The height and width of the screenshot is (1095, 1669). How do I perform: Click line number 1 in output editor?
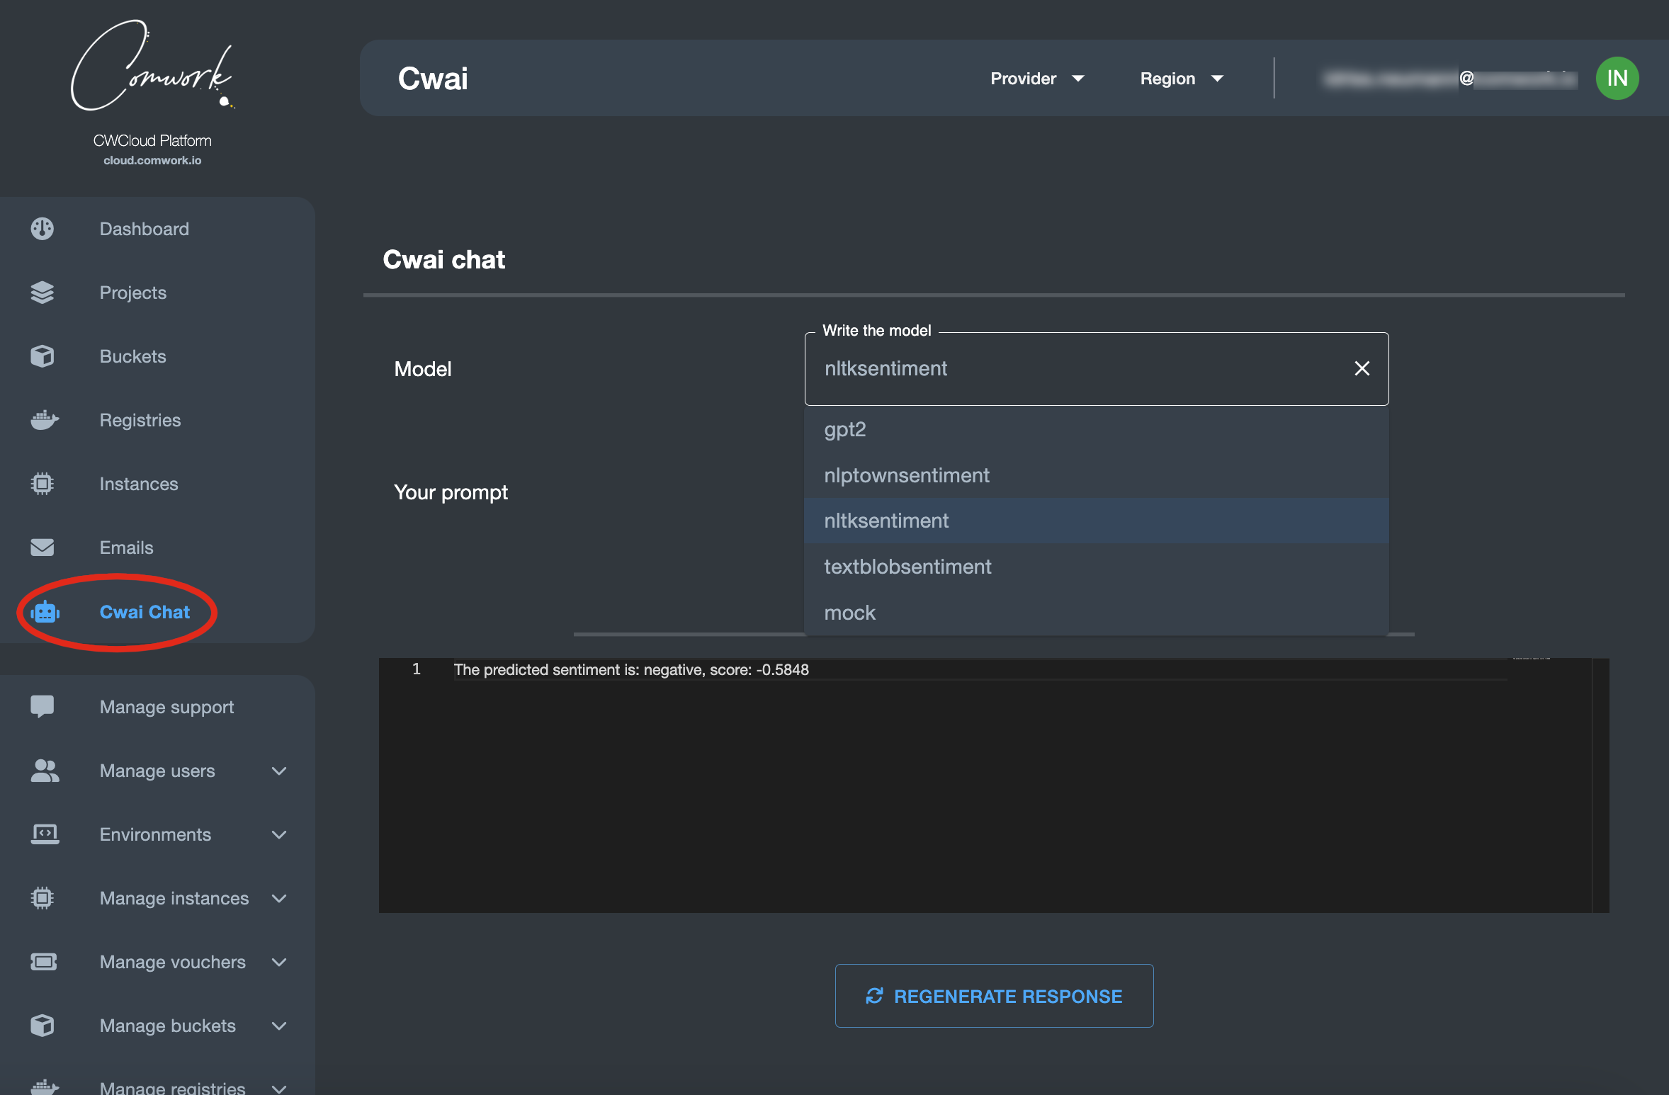pyautogui.click(x=417, y=669)
